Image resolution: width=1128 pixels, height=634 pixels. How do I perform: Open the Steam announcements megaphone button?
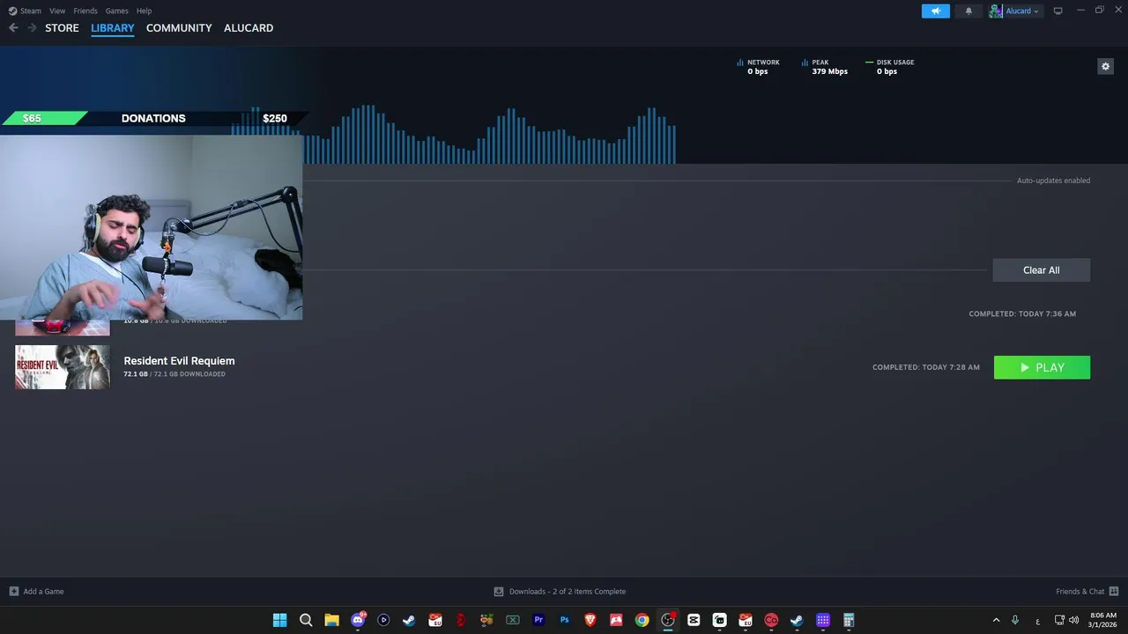click(936, 11)
